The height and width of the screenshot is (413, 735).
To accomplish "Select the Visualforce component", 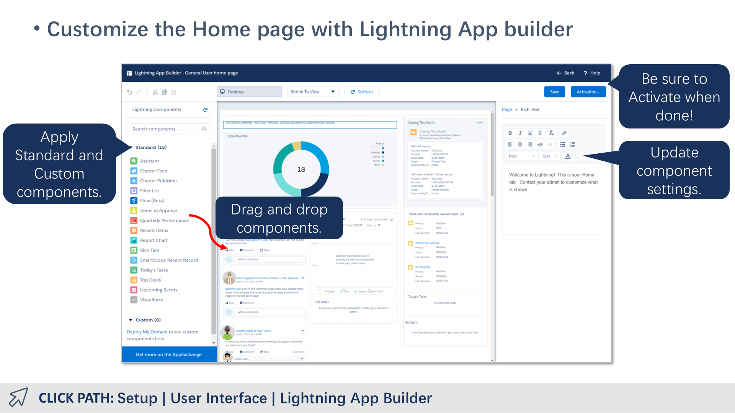I will click(147, 300).
